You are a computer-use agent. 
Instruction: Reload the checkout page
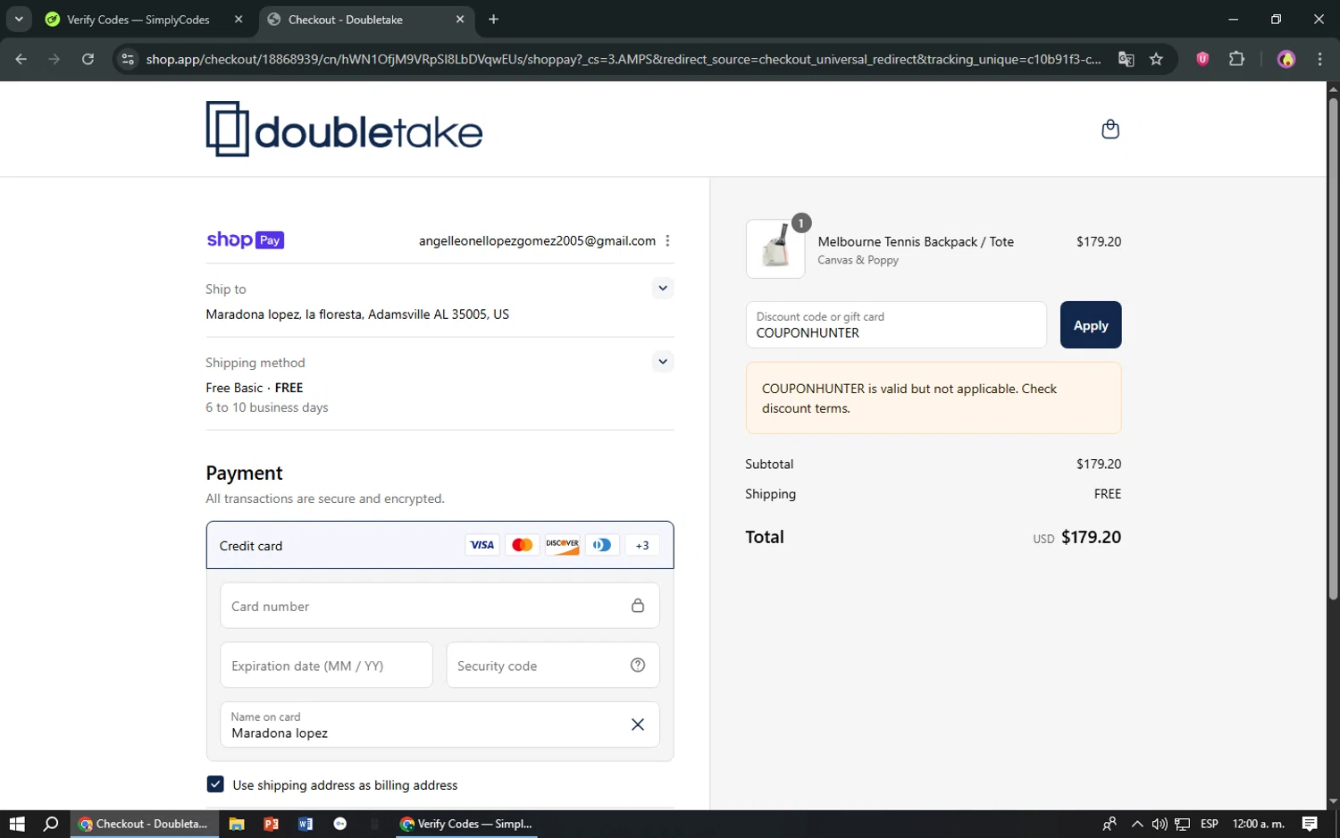pyautogui.click(x=88, y=59)
